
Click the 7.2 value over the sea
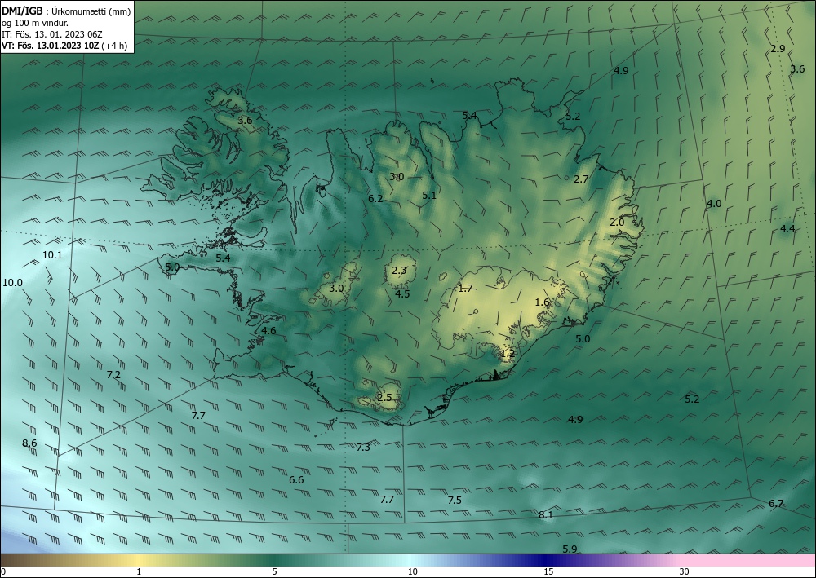113,375
